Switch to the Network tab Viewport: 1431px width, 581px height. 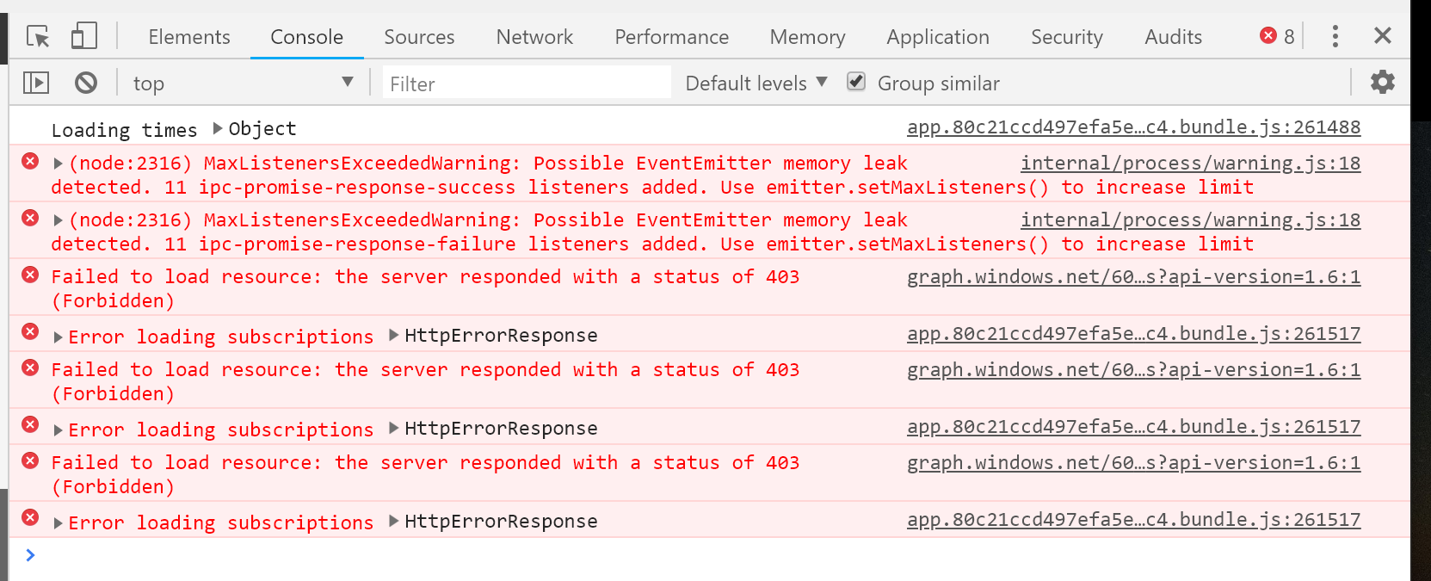point(534,36)
